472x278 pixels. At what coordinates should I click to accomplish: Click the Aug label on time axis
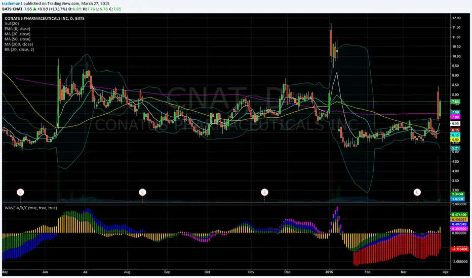[x=127, y=272]
